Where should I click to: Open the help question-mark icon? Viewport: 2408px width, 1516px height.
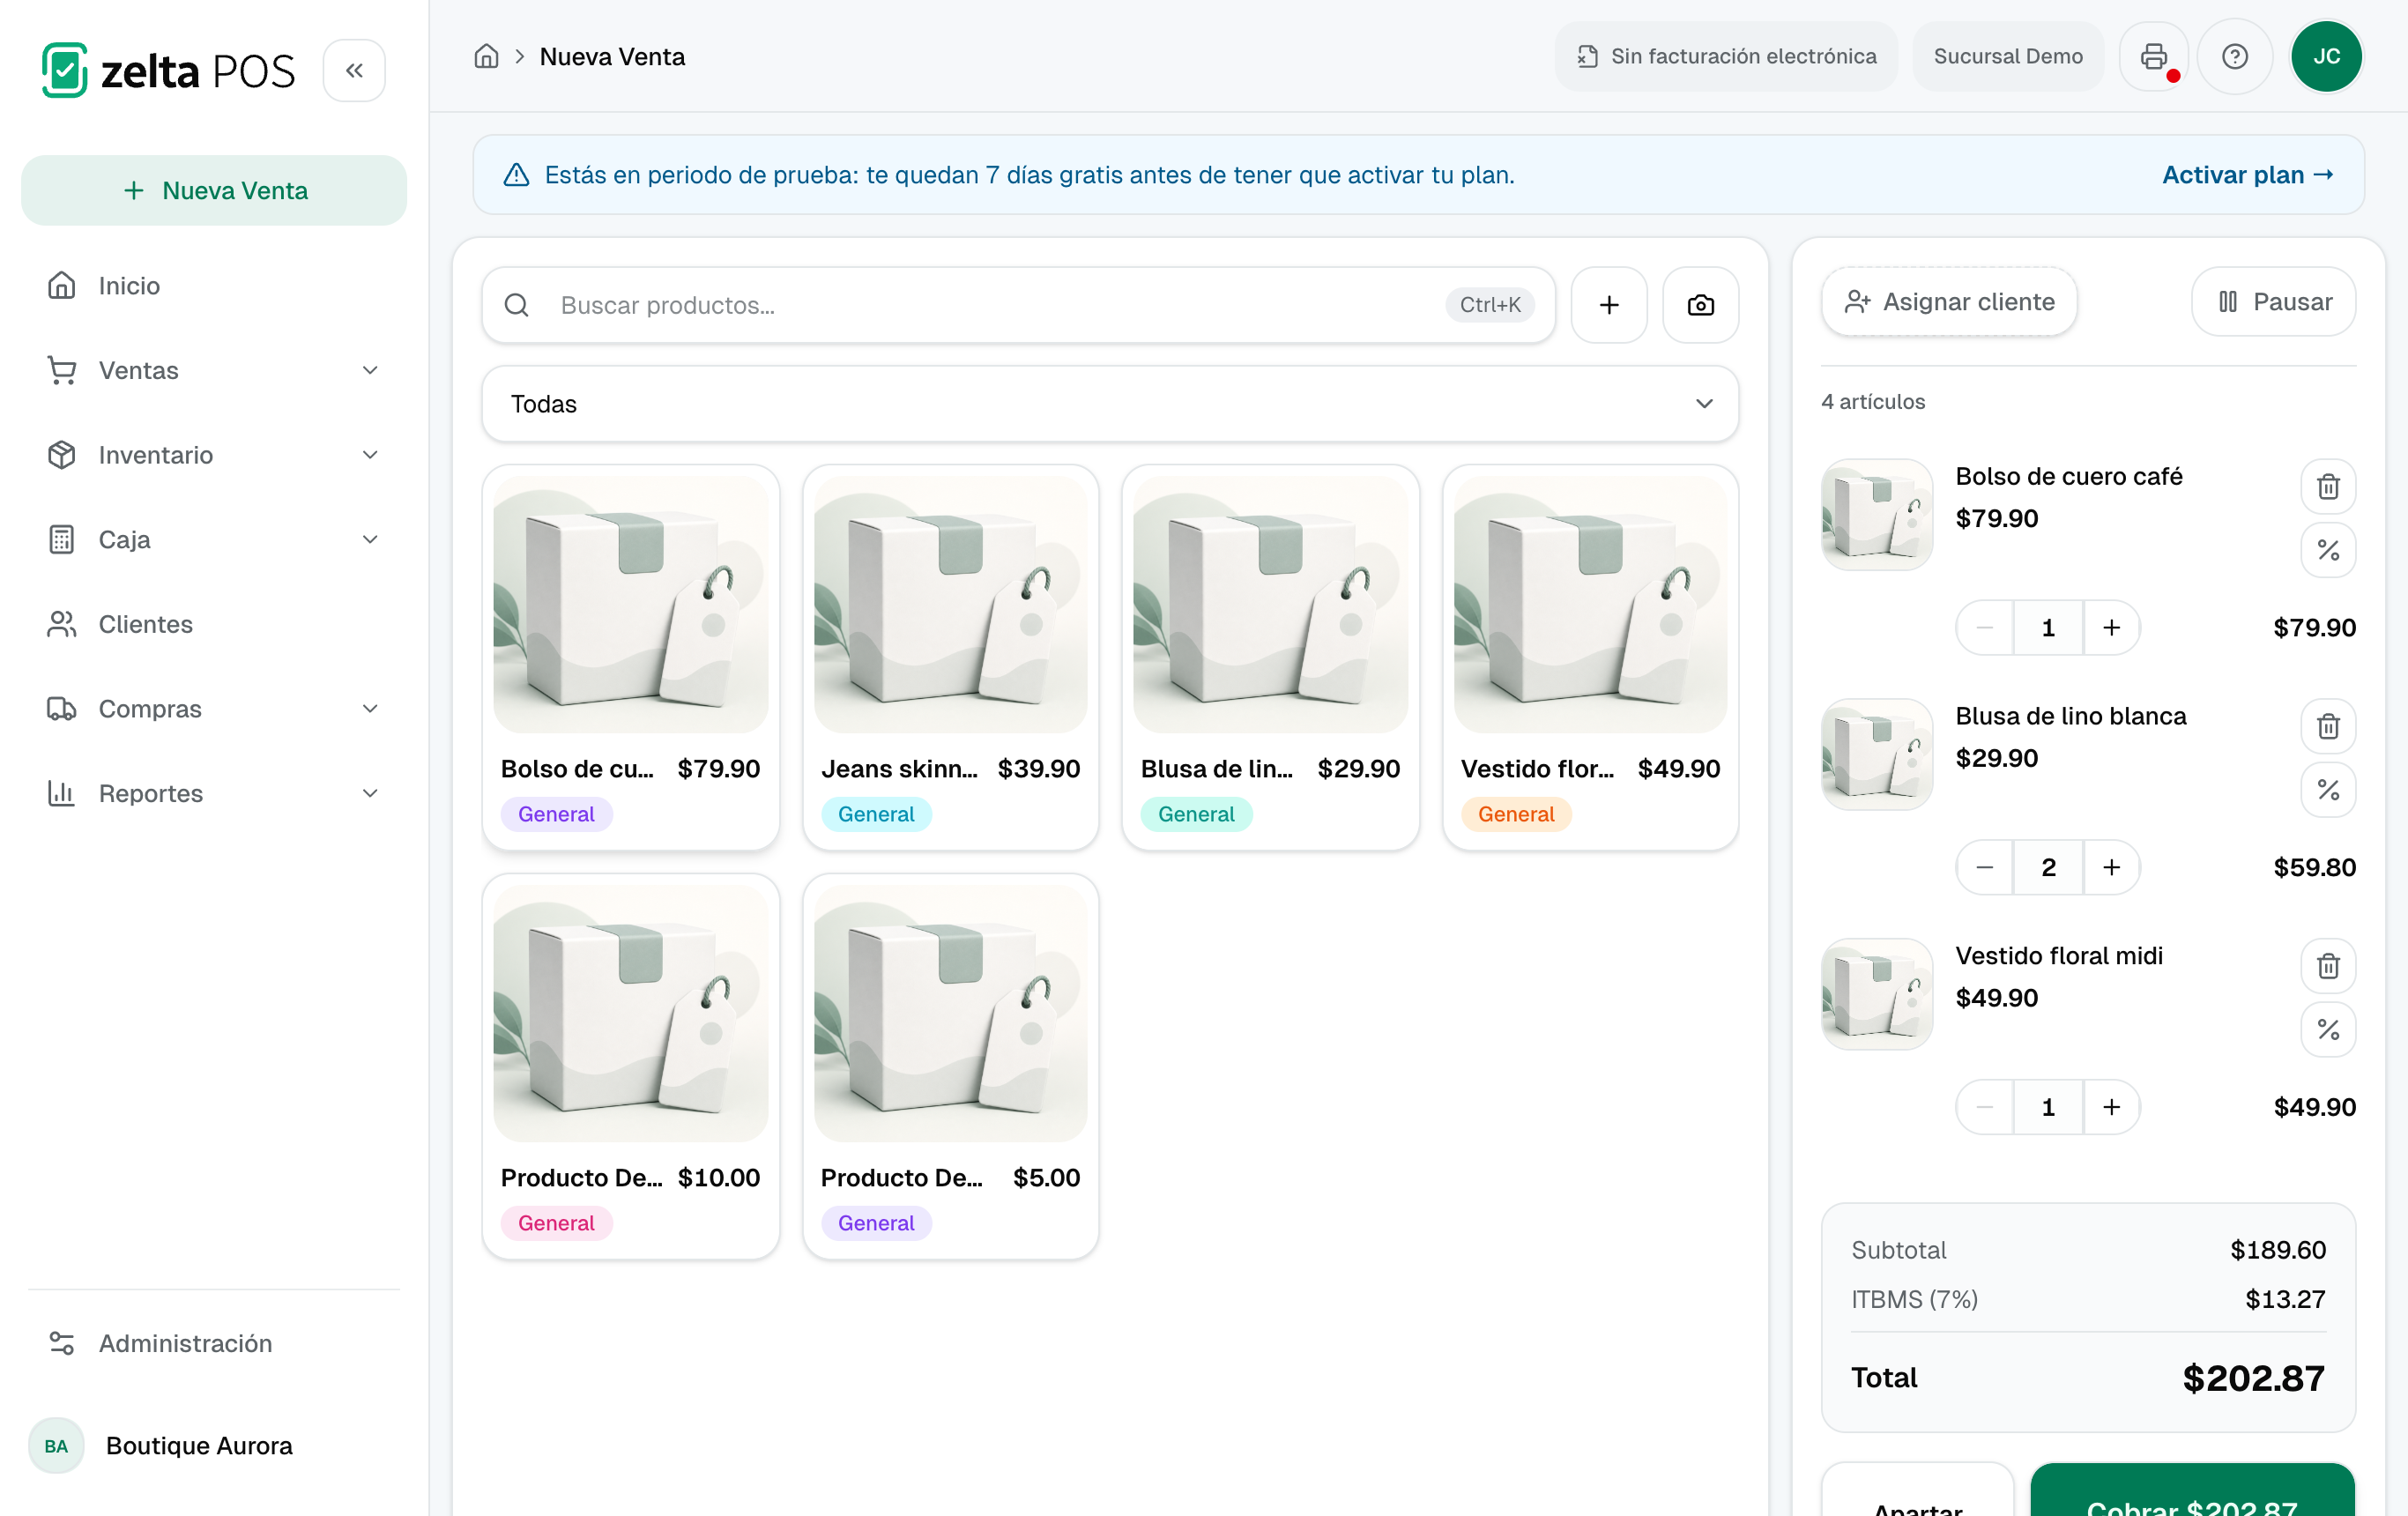[2234, 57]
